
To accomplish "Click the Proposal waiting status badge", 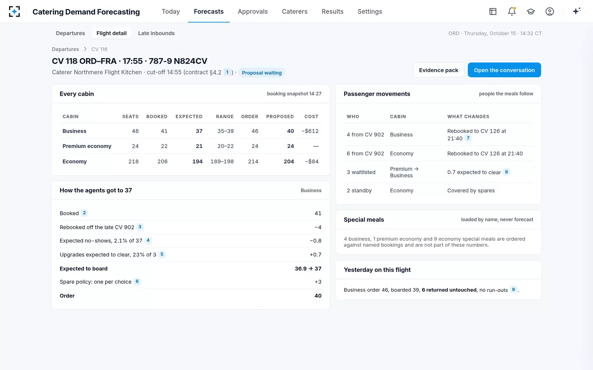I will coord(262,73).
